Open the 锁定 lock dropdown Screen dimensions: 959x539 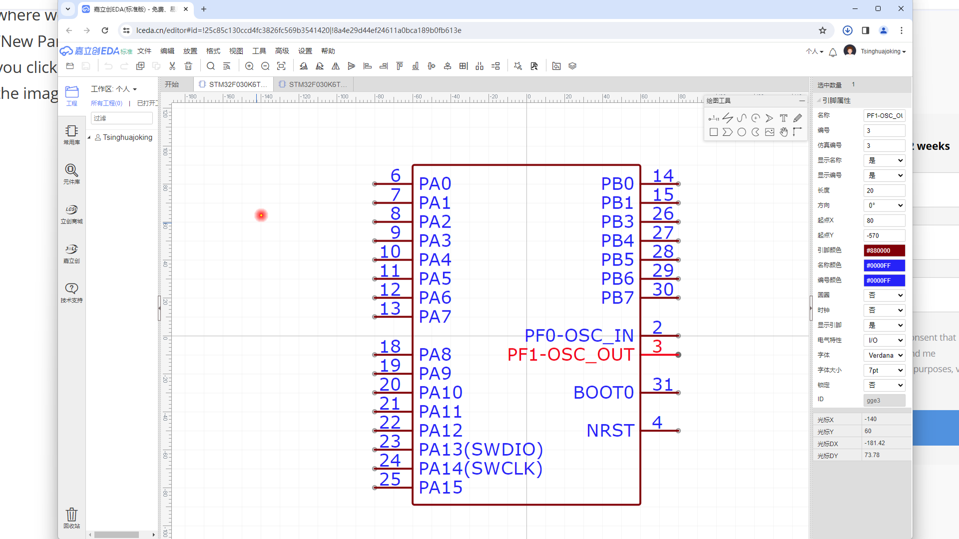(x=884, y=385)
